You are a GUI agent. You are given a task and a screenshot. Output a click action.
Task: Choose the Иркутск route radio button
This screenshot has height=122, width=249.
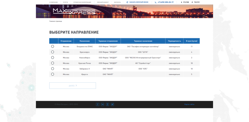pyautogui.click(x=53, y=74)
